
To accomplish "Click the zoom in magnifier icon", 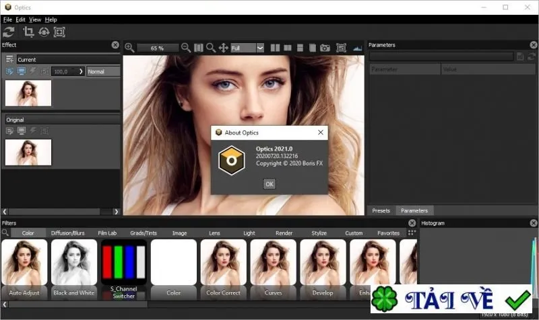I will [x=129, y=48].
